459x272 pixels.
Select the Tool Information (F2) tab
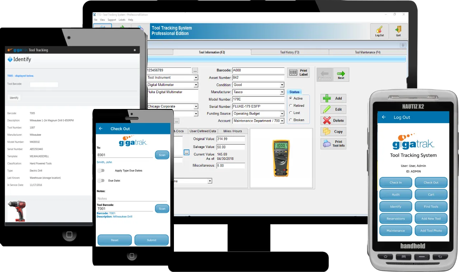tap(212, 52)
